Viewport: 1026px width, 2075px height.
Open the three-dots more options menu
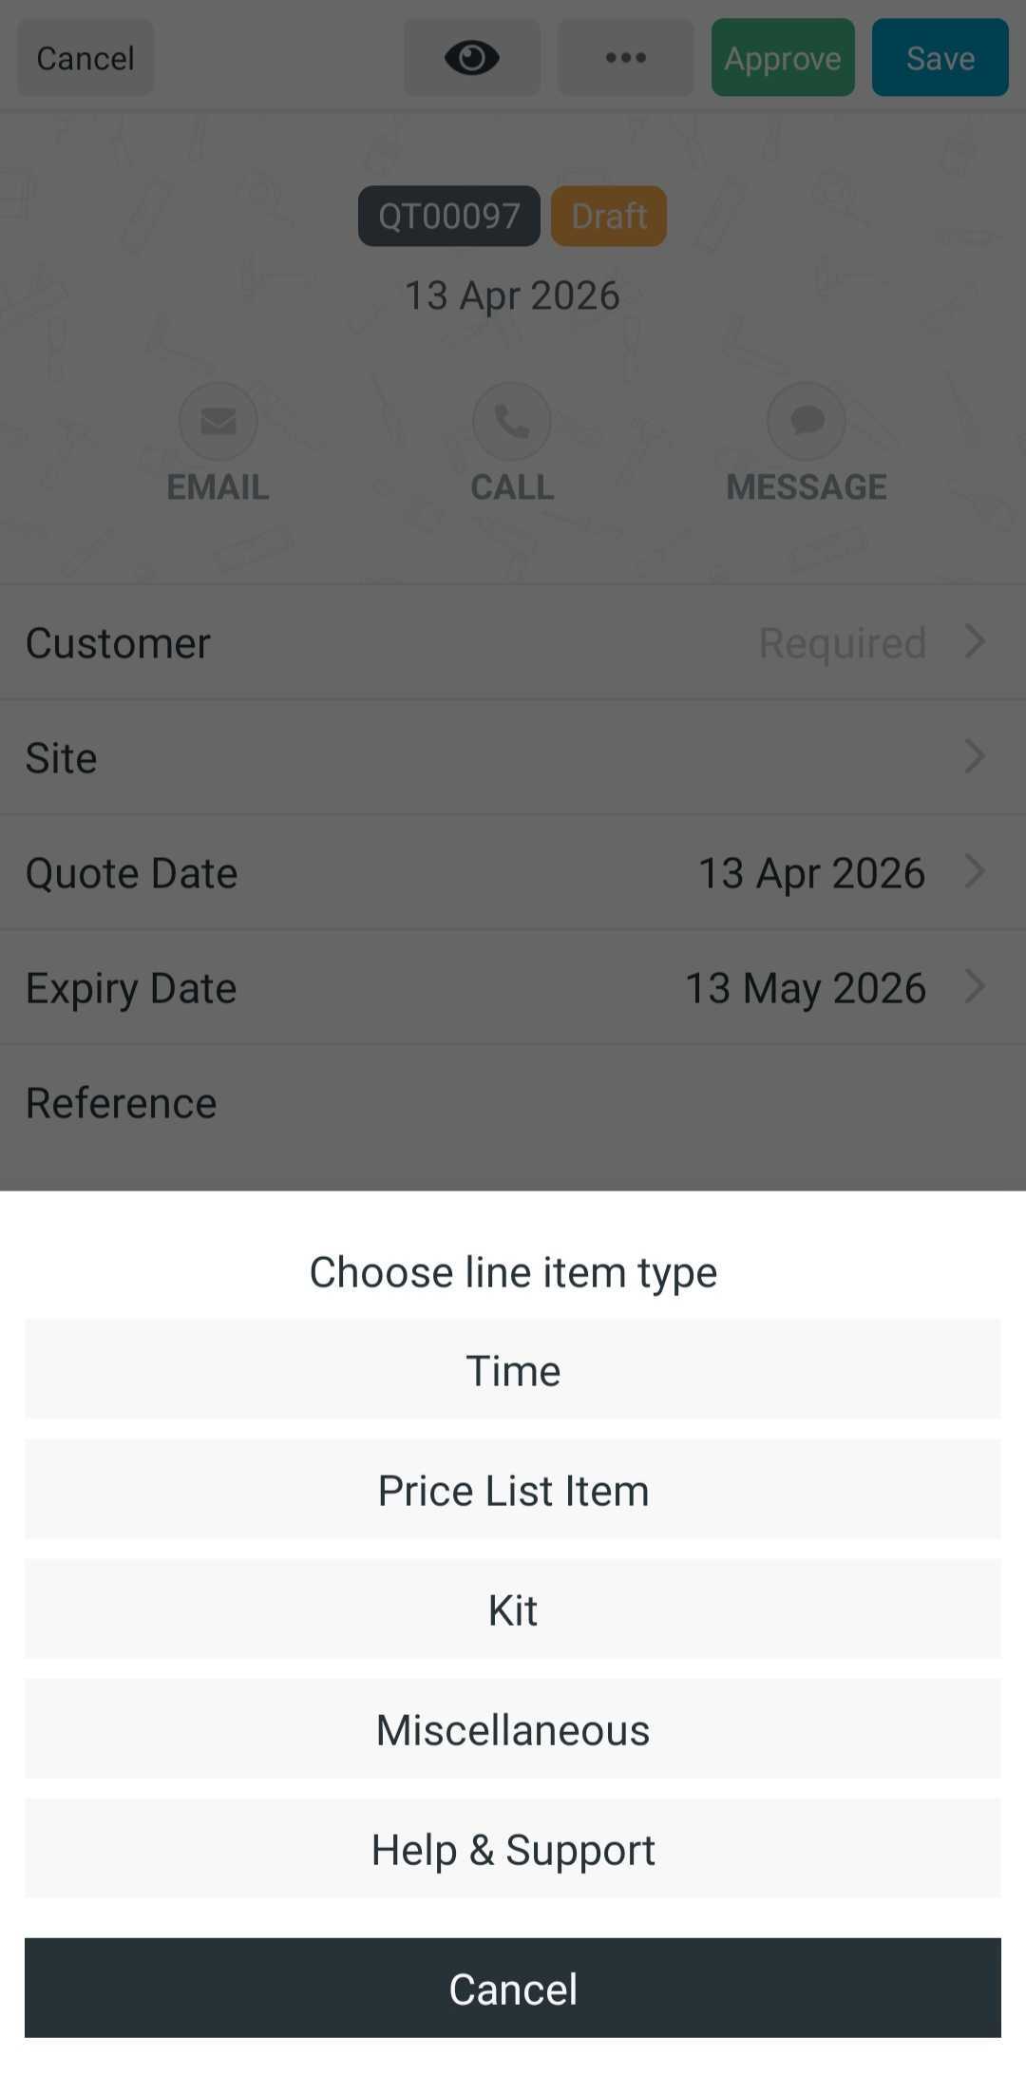coord(625,58)
